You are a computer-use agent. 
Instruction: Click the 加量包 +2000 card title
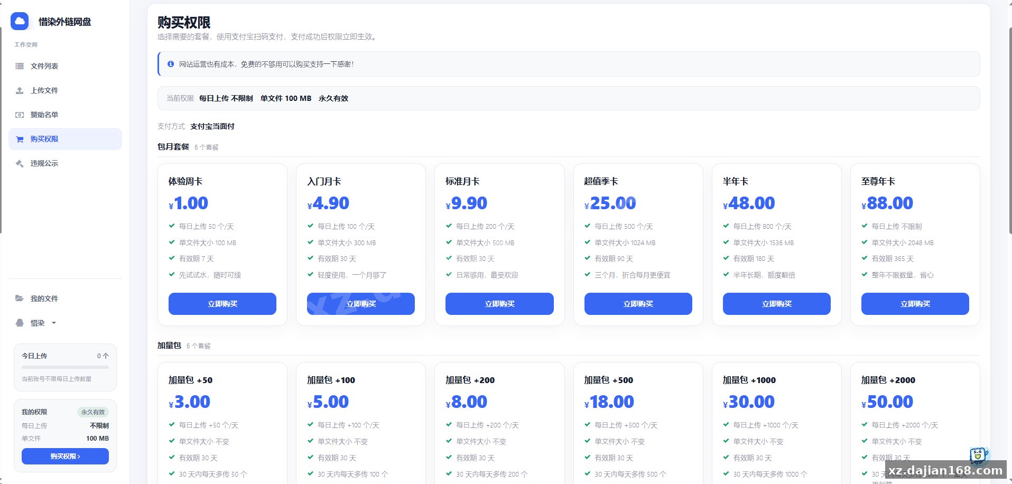(888, 380)
